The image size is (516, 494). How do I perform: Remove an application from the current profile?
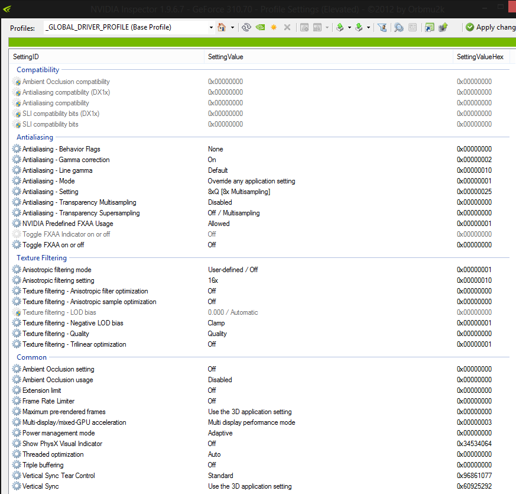click(x=317, y=27)
